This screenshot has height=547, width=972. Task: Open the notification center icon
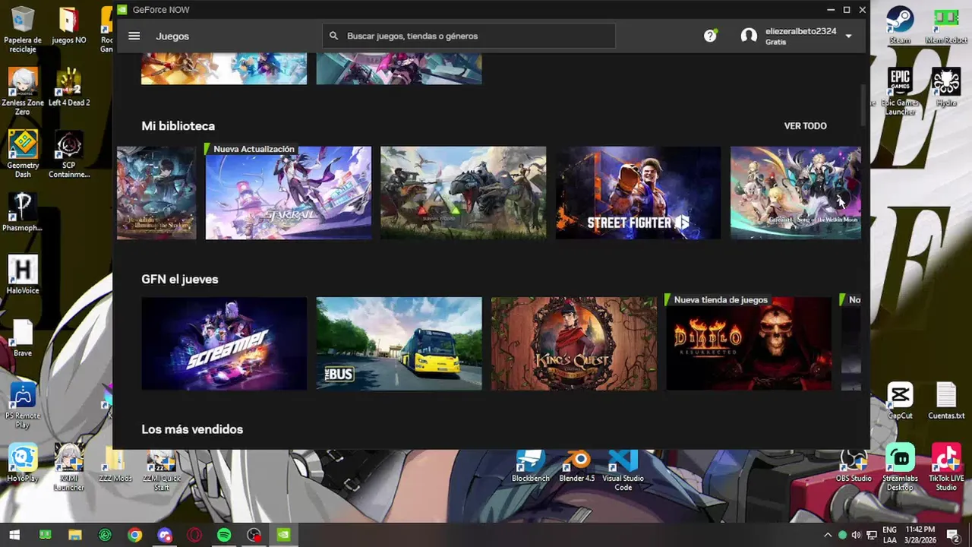(953, 535)
